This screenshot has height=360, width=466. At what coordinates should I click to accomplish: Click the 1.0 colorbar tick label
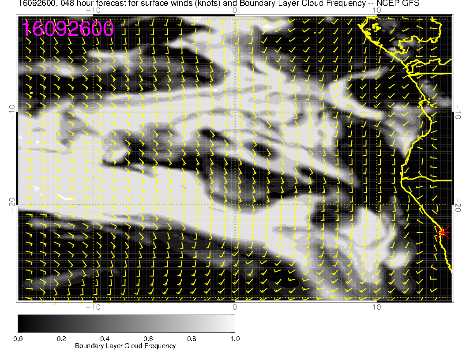click(235, 338)
